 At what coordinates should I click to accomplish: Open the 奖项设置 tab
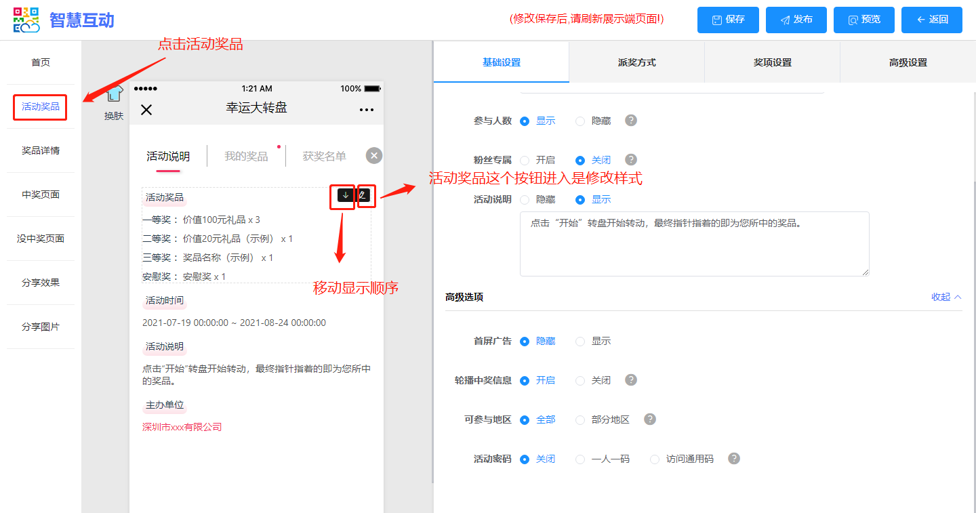tap(772, 62)
